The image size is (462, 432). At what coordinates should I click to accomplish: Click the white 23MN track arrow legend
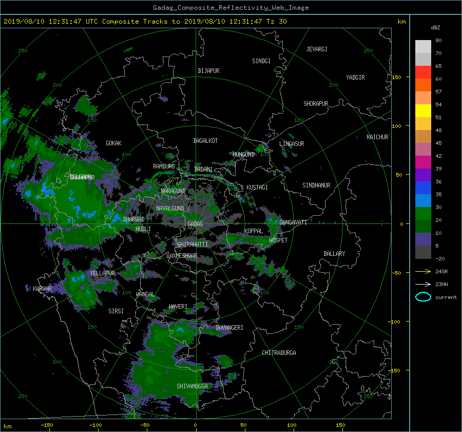423,284
